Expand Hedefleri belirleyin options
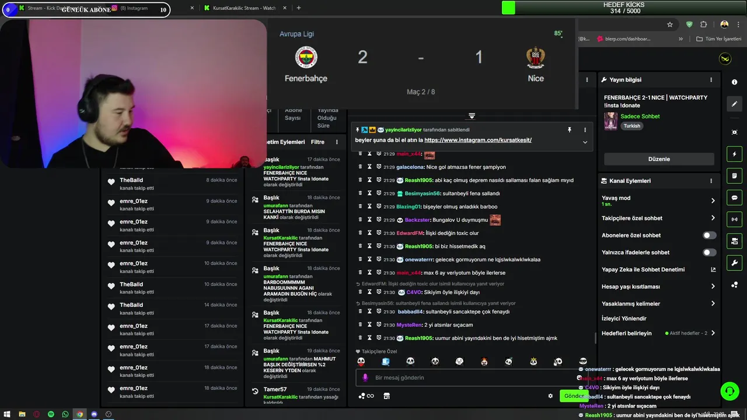The height and width of the screenshot is (420, 747). click(713, 333)
